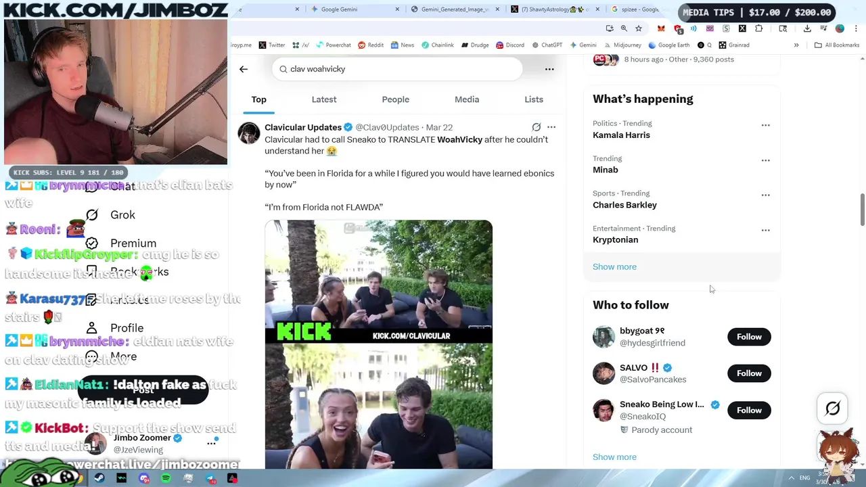This screenshot has height=487, width=866.
Task: Click the MetaMask fox extension icon
Action: 661,28
